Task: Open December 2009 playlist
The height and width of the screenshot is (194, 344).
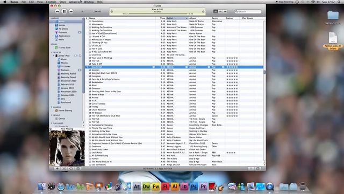Action: (x=68, y=81)
